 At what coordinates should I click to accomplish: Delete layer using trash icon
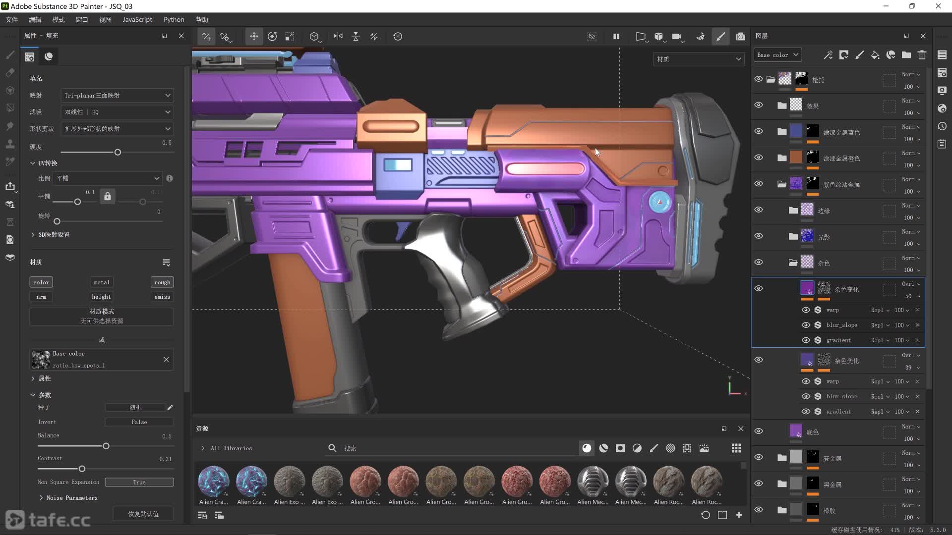pyautogui.click(x=922, y=55)
